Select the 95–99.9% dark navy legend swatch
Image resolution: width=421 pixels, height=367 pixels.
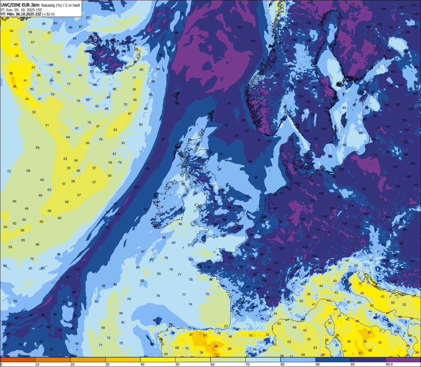coord(368,360)
